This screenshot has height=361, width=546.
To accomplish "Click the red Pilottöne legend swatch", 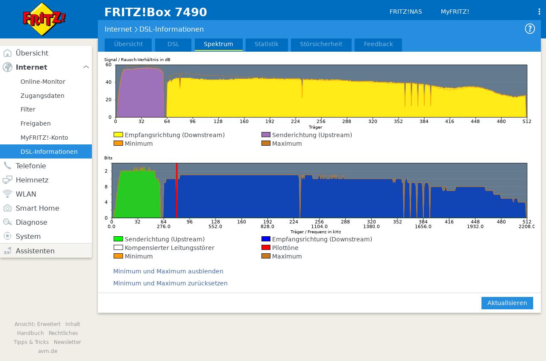I will click(x=266, y=248).
